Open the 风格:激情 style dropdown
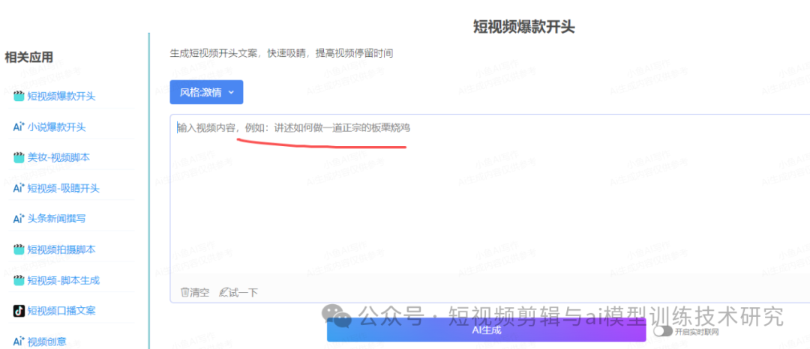This screenshot has width=810, height=349. click(206, 92)
